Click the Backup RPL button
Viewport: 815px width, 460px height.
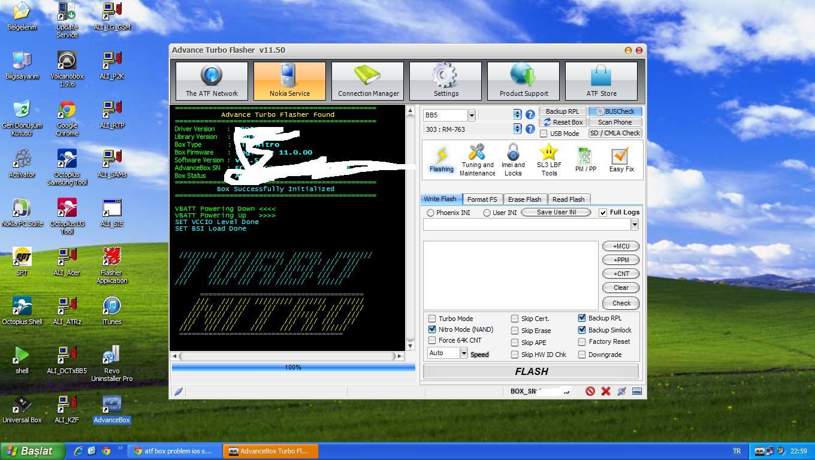point(562,111)
